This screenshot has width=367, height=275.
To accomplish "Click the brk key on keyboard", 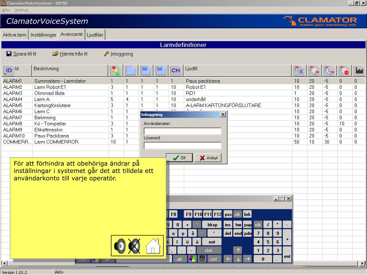I will pos(247,214).
